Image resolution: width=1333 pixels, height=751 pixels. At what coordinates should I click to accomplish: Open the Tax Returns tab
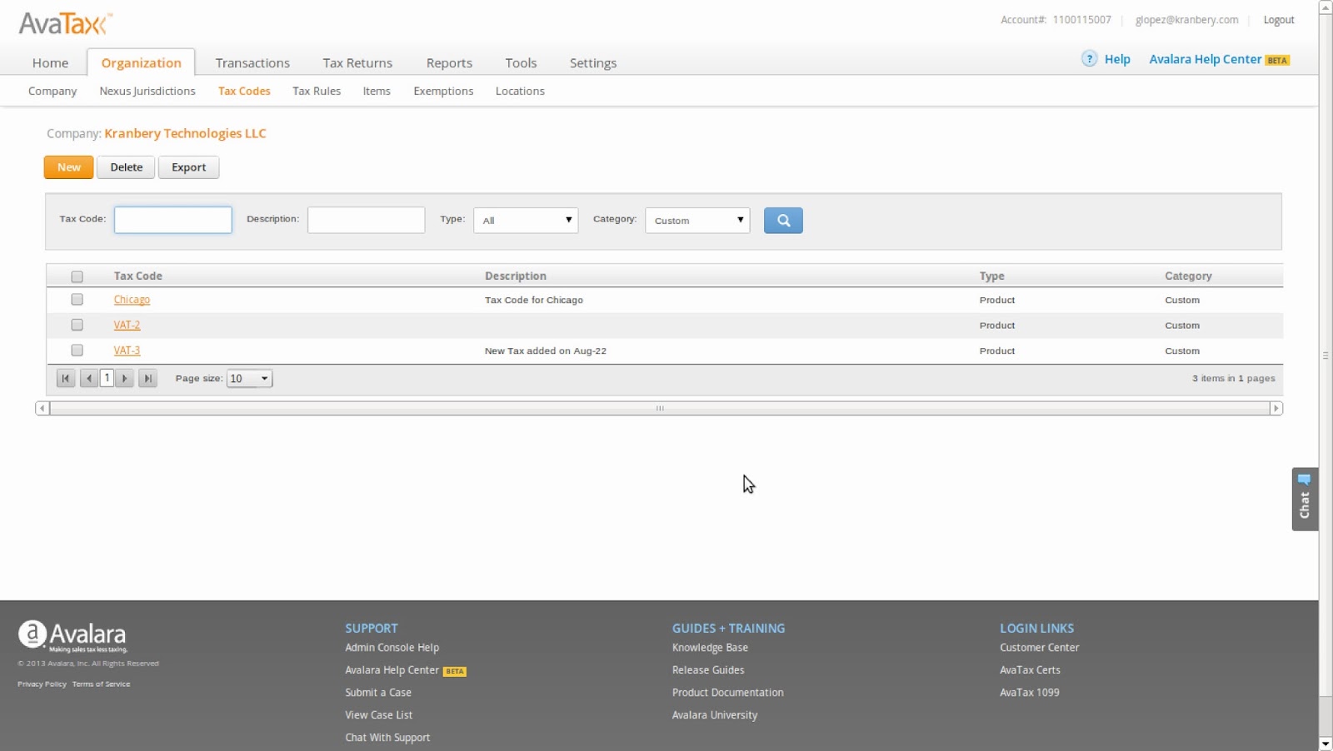pyautogui.click(x=357, y=62)
